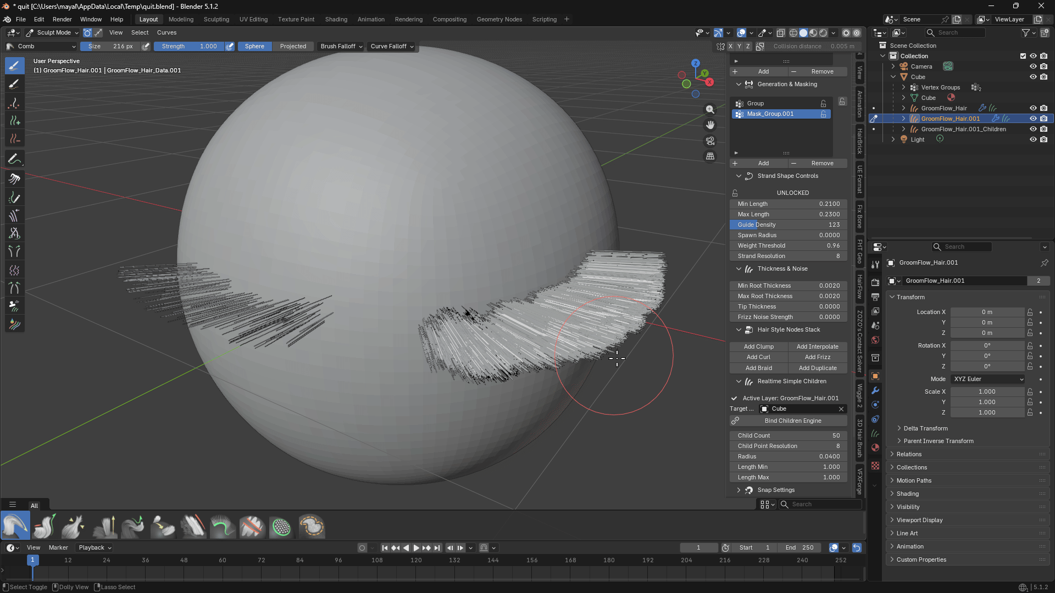The width and height of the screenshot is (1055, 593).
Task: Open the Tool properties tab icon
Action: click(875, 265)
